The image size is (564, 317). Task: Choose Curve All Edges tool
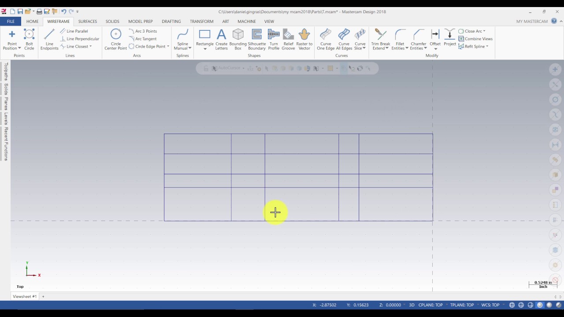(344, 39)
